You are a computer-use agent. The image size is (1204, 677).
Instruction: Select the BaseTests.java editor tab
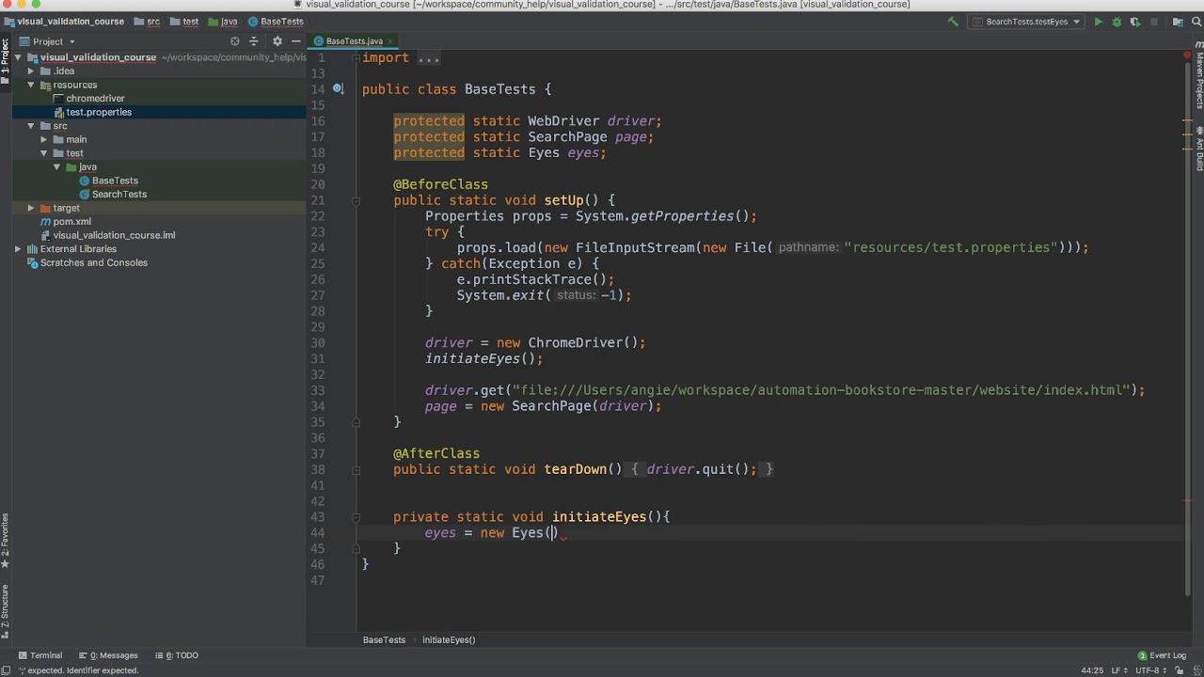pos(354,41)
